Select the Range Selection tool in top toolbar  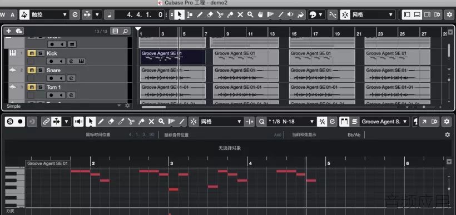[190, 14]
